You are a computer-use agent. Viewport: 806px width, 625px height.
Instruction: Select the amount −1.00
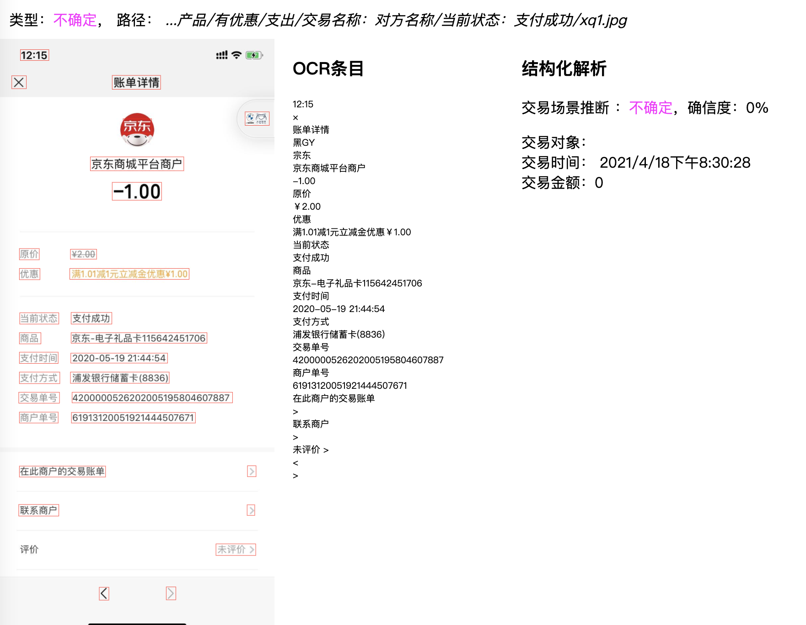click(x=137, y=191)
